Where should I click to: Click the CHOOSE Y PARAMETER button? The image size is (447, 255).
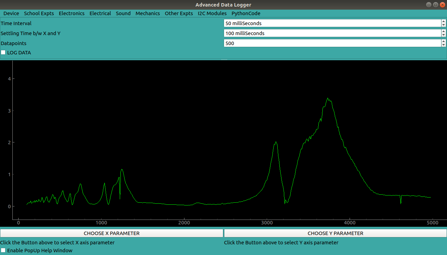(335, 233)
